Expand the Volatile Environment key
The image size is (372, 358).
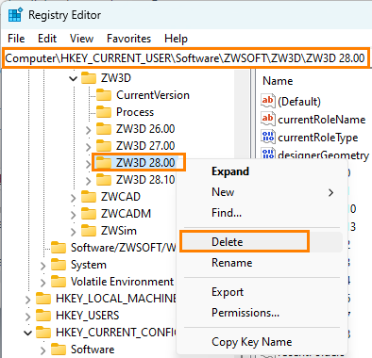pyautogui.click(x=43, y=282)
